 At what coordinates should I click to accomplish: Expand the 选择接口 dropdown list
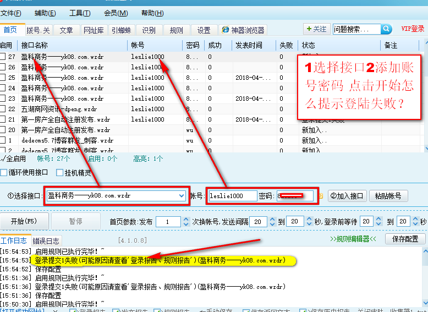pos(182,196)
